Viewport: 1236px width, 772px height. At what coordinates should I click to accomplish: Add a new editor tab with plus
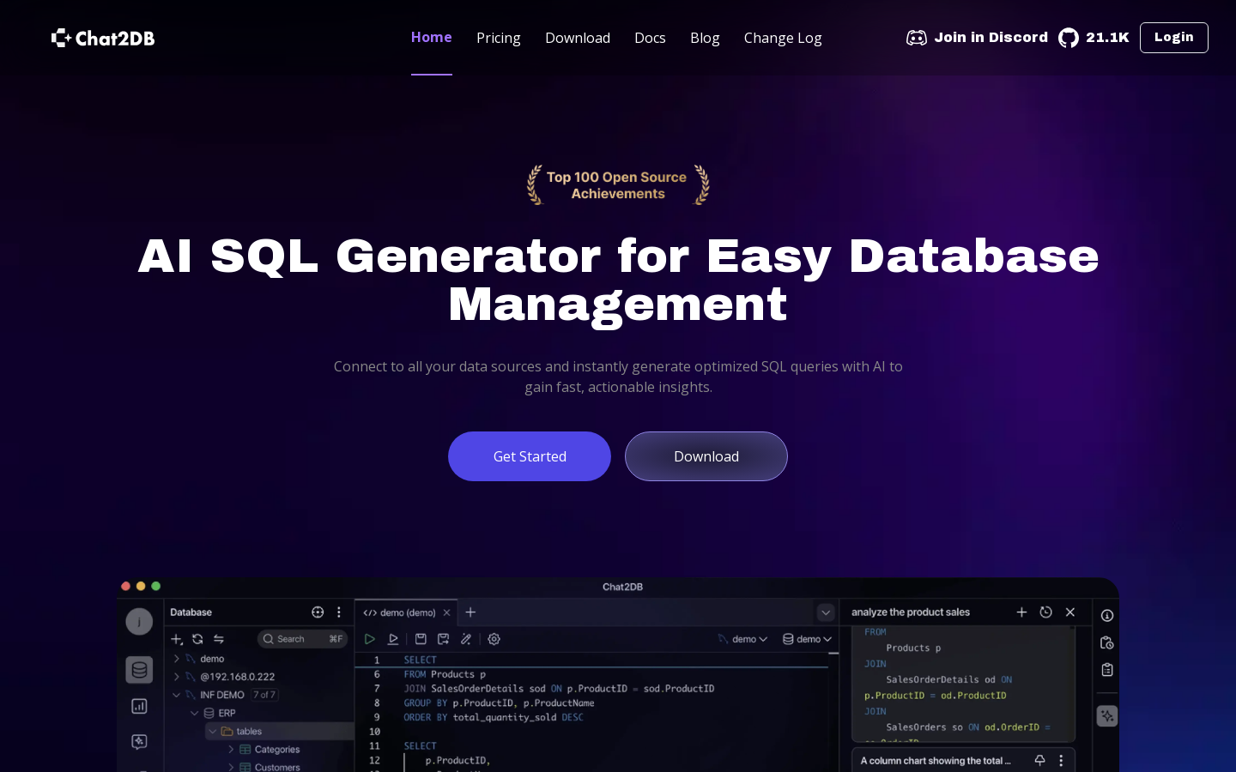click(x=470, y=612)
